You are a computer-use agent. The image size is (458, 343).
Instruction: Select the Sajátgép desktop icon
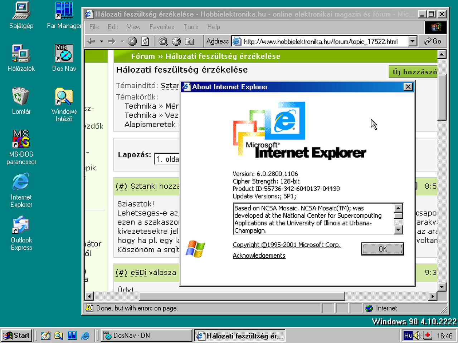(21, 15)
